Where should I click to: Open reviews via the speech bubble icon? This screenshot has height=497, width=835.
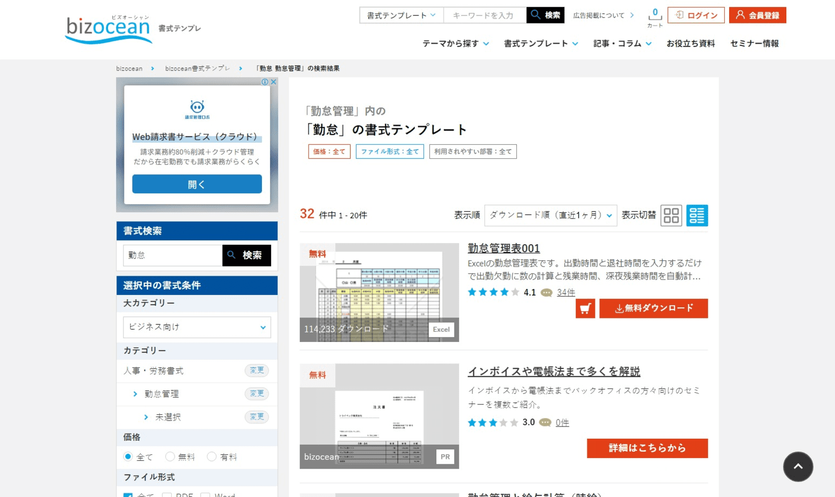(x=547, y=292)
